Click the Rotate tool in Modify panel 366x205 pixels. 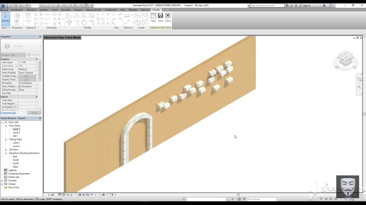tap(84, 22)
